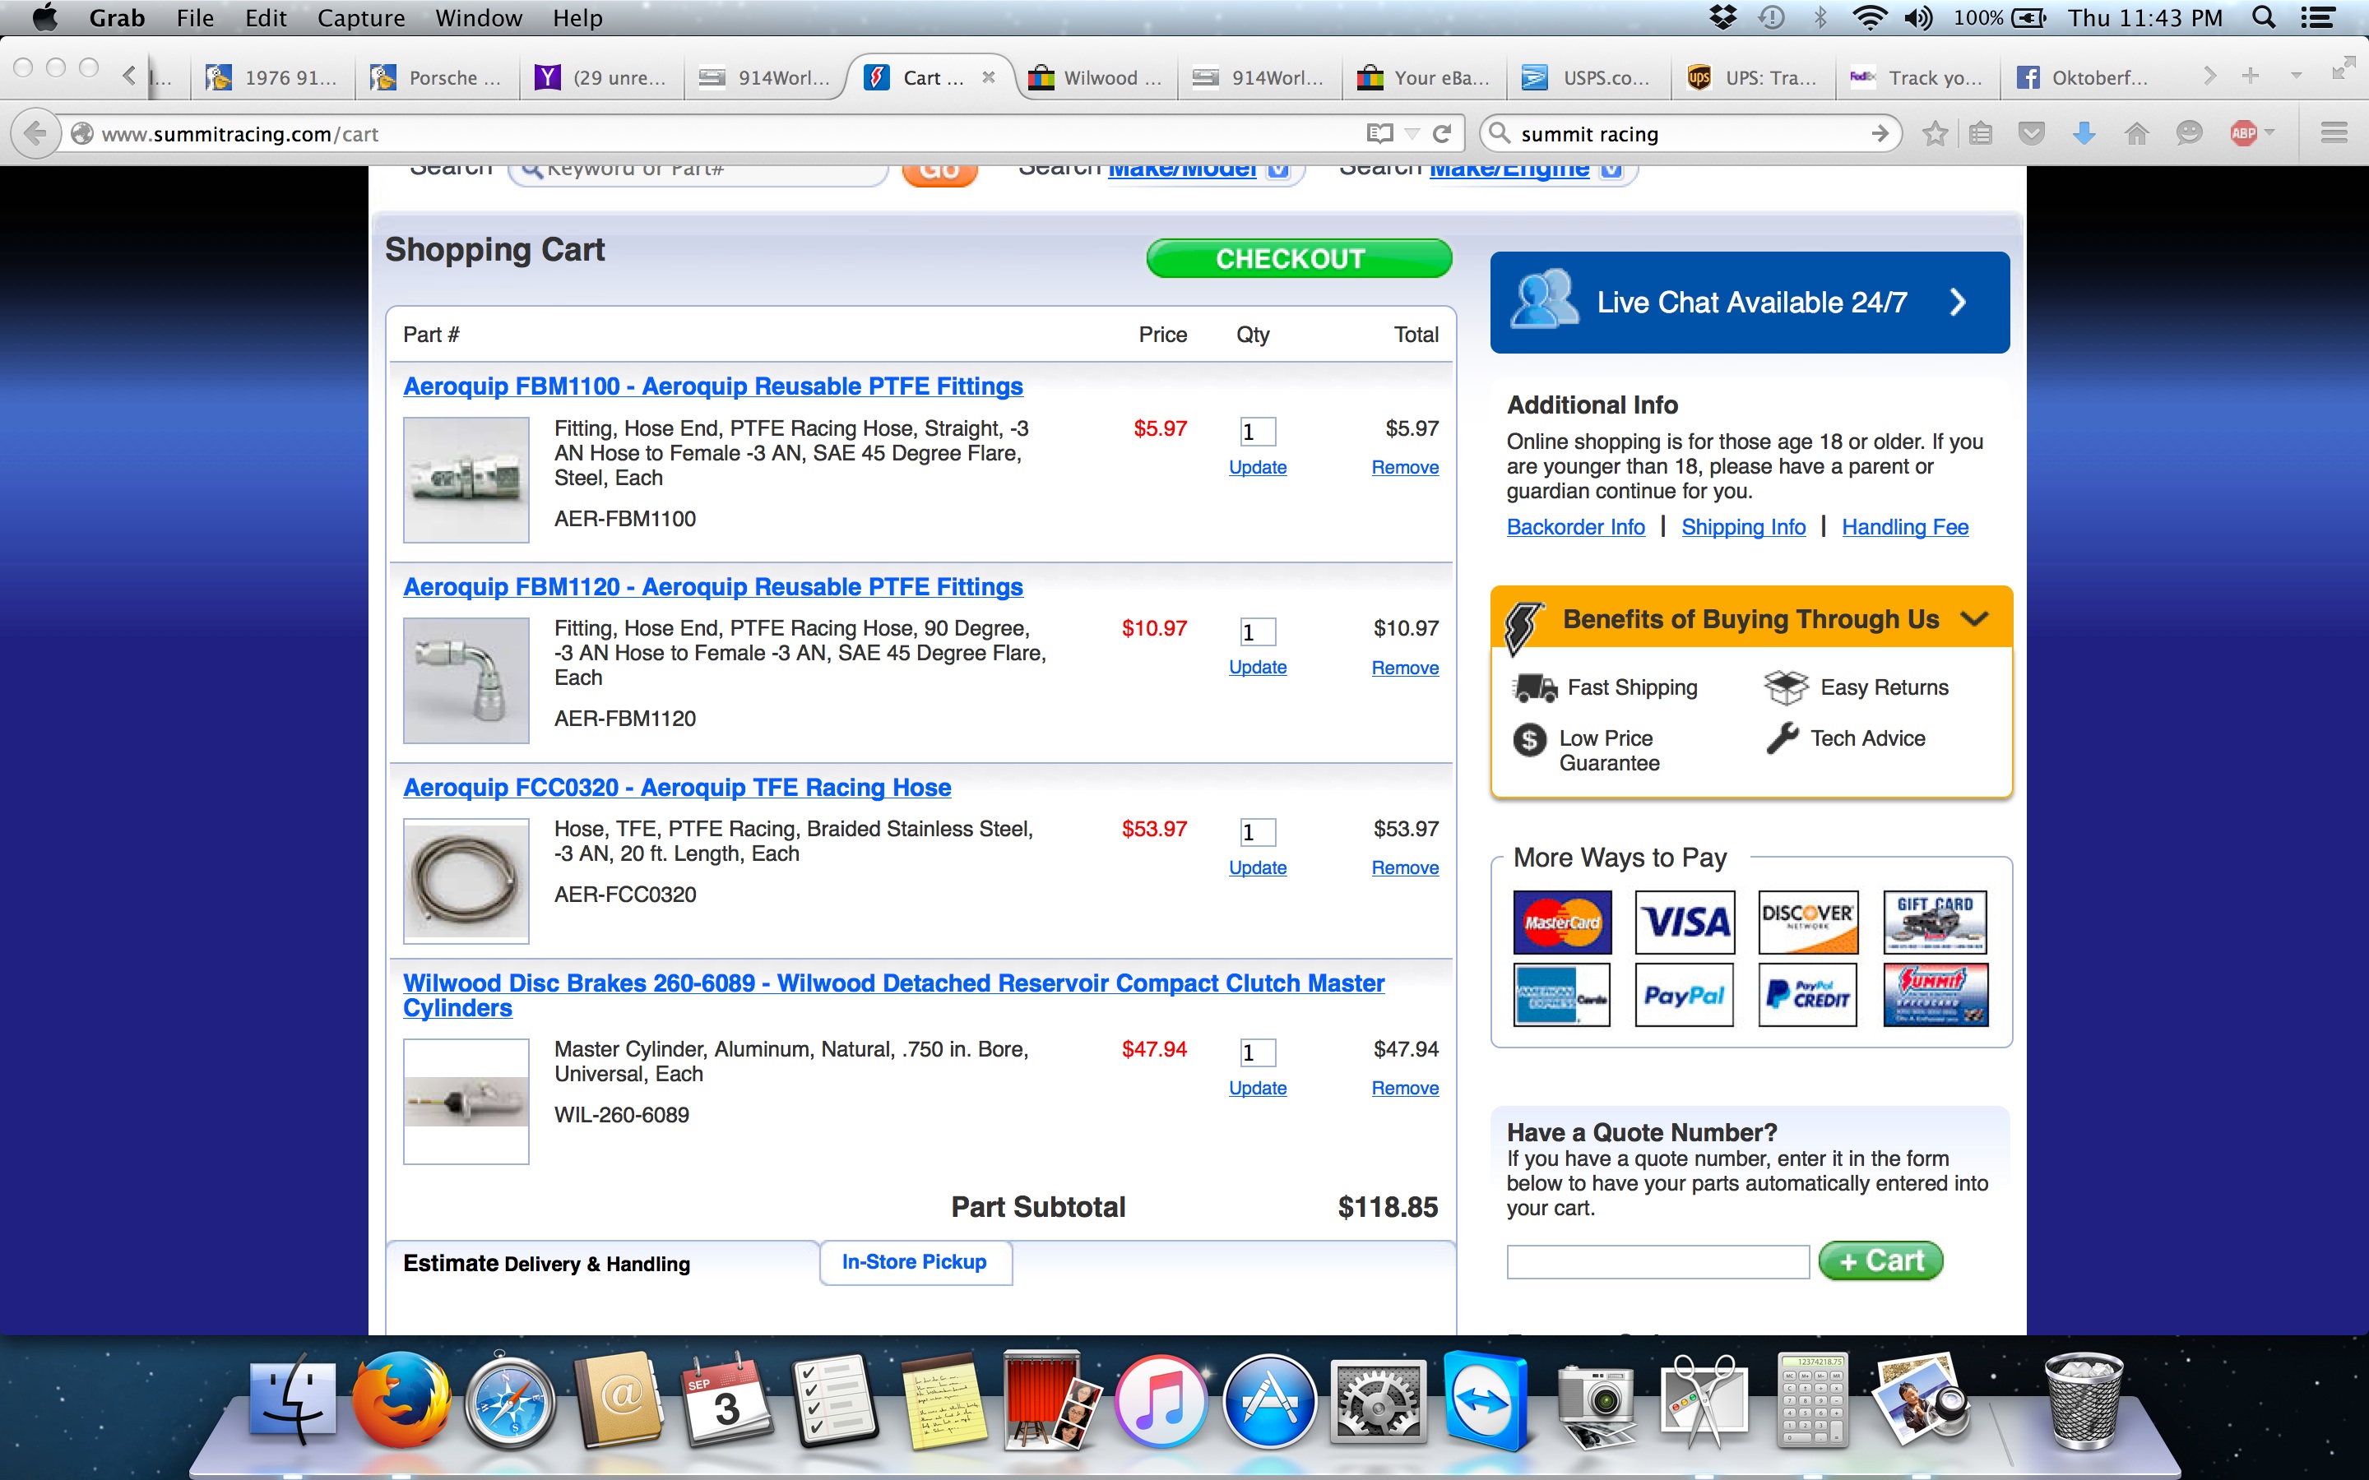
Task: Open the Firefox hamburger menu icon
Action: 2334,133
